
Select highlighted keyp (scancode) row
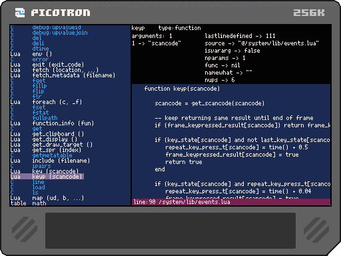pyautogui.click(x=47, y=177)
